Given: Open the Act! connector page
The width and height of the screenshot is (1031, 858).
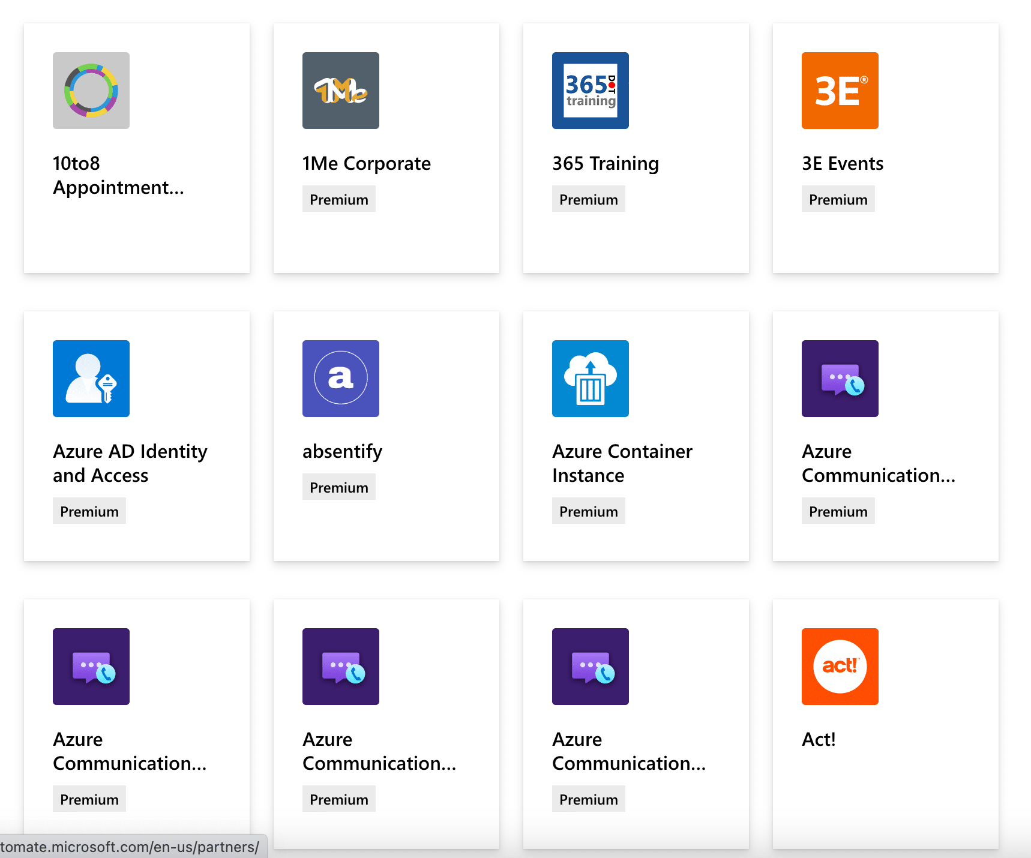Looking at the screenshot, I should pos(818,739).
